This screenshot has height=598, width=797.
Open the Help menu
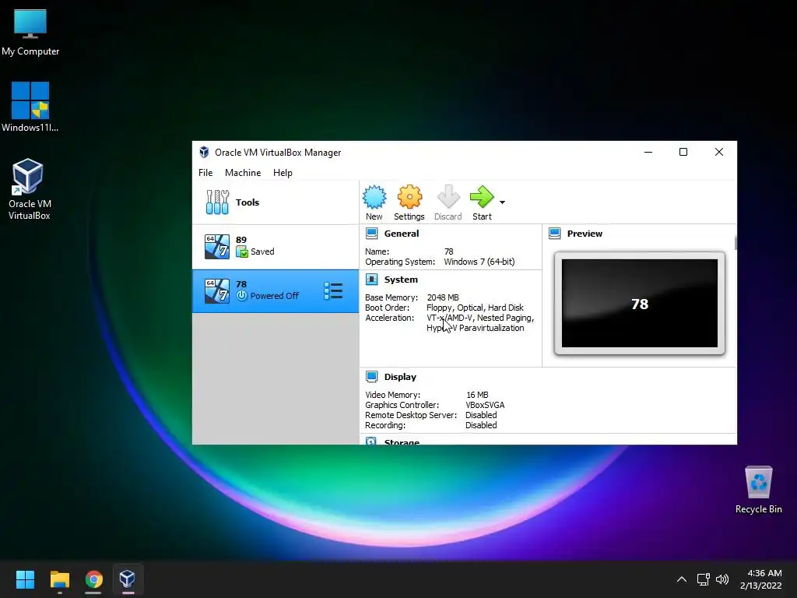[283, 173]
